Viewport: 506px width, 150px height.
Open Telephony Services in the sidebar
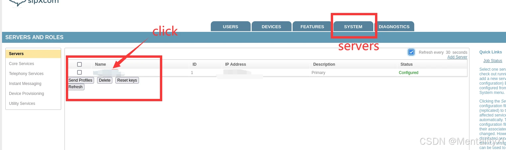26,74
